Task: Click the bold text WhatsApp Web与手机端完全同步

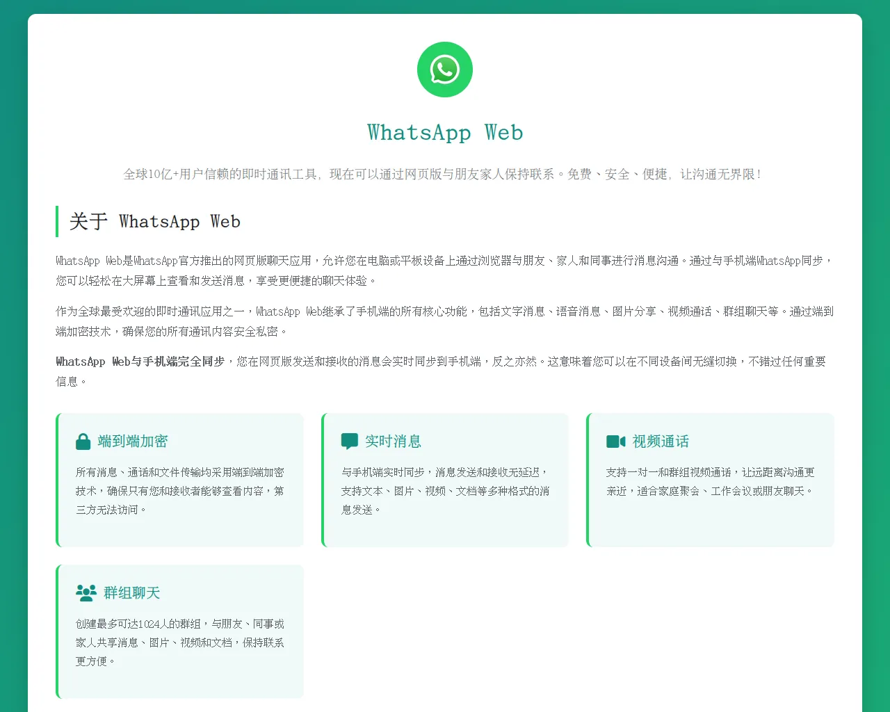Action: pos(140,362)
